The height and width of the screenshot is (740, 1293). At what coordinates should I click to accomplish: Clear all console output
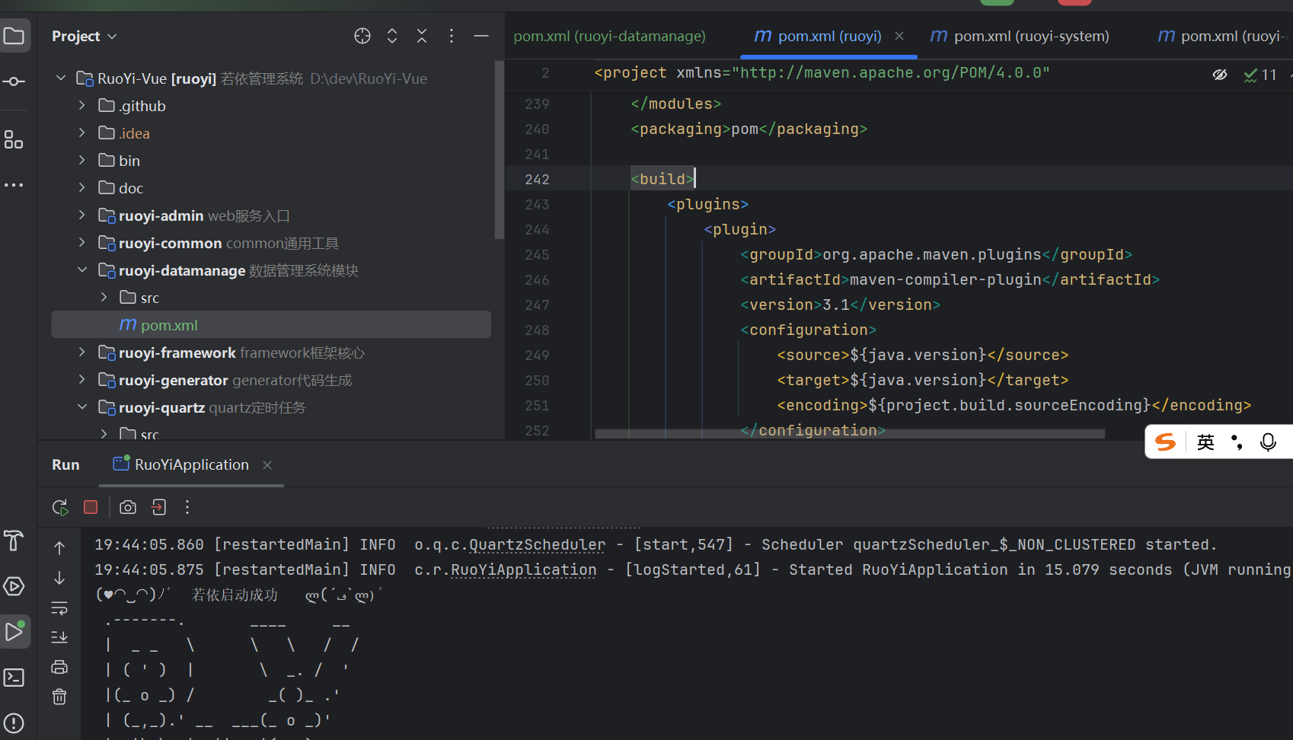point(59,697)
